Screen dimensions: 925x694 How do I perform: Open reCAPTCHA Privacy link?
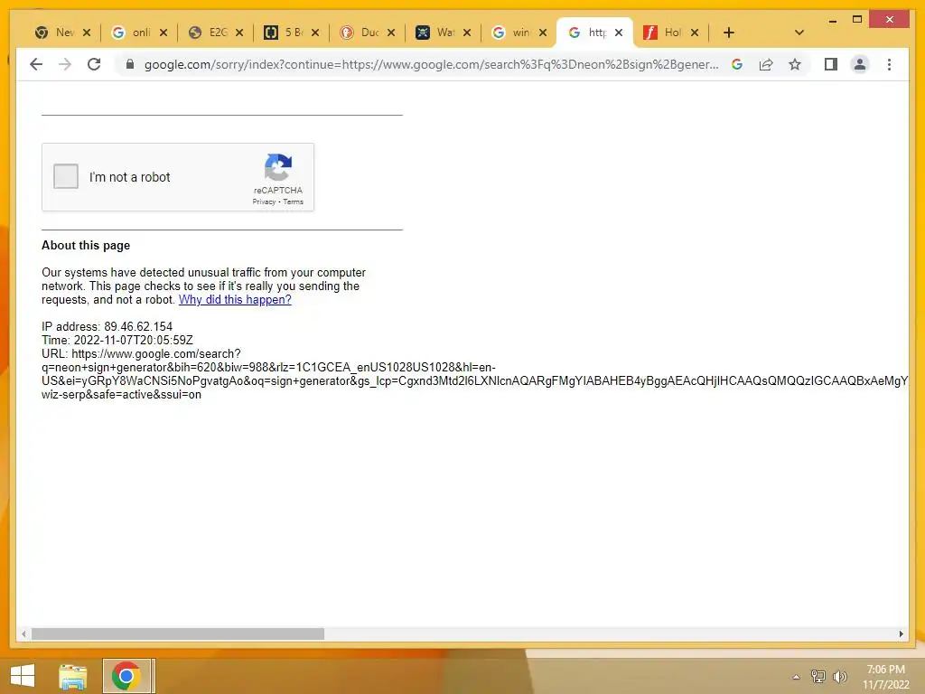[264, 202]
